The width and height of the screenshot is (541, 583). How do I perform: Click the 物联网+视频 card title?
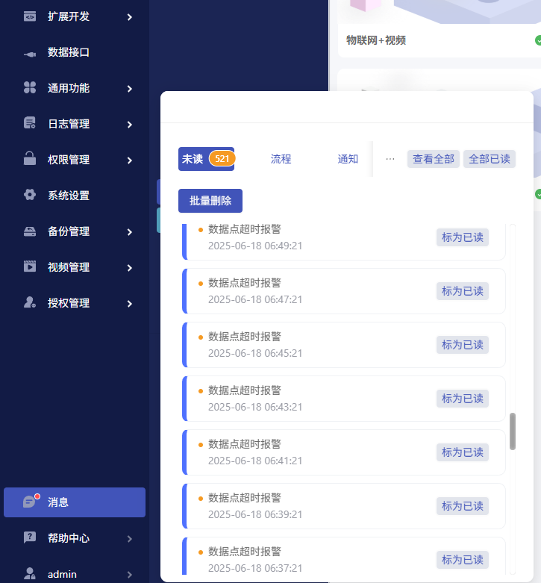point(375,40)
